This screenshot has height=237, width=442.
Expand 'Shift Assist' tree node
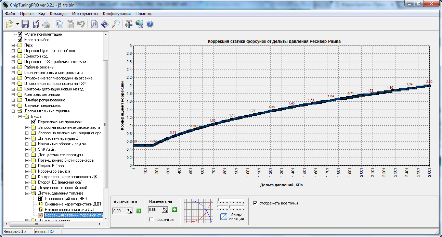(27, 149)
